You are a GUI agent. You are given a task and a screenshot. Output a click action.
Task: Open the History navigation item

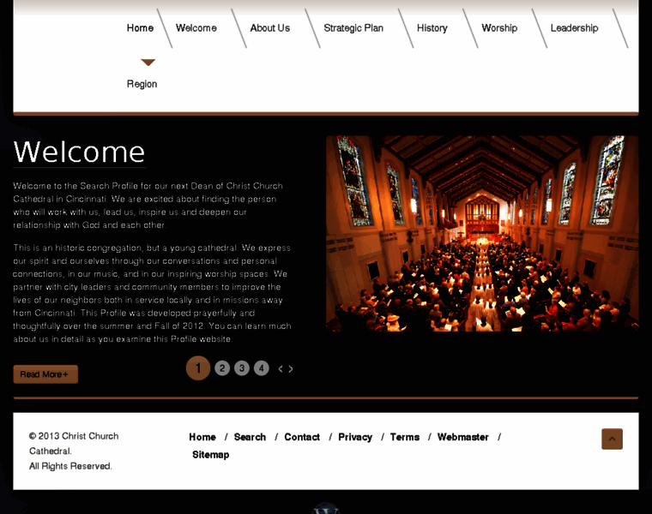(x=432, y=27)
